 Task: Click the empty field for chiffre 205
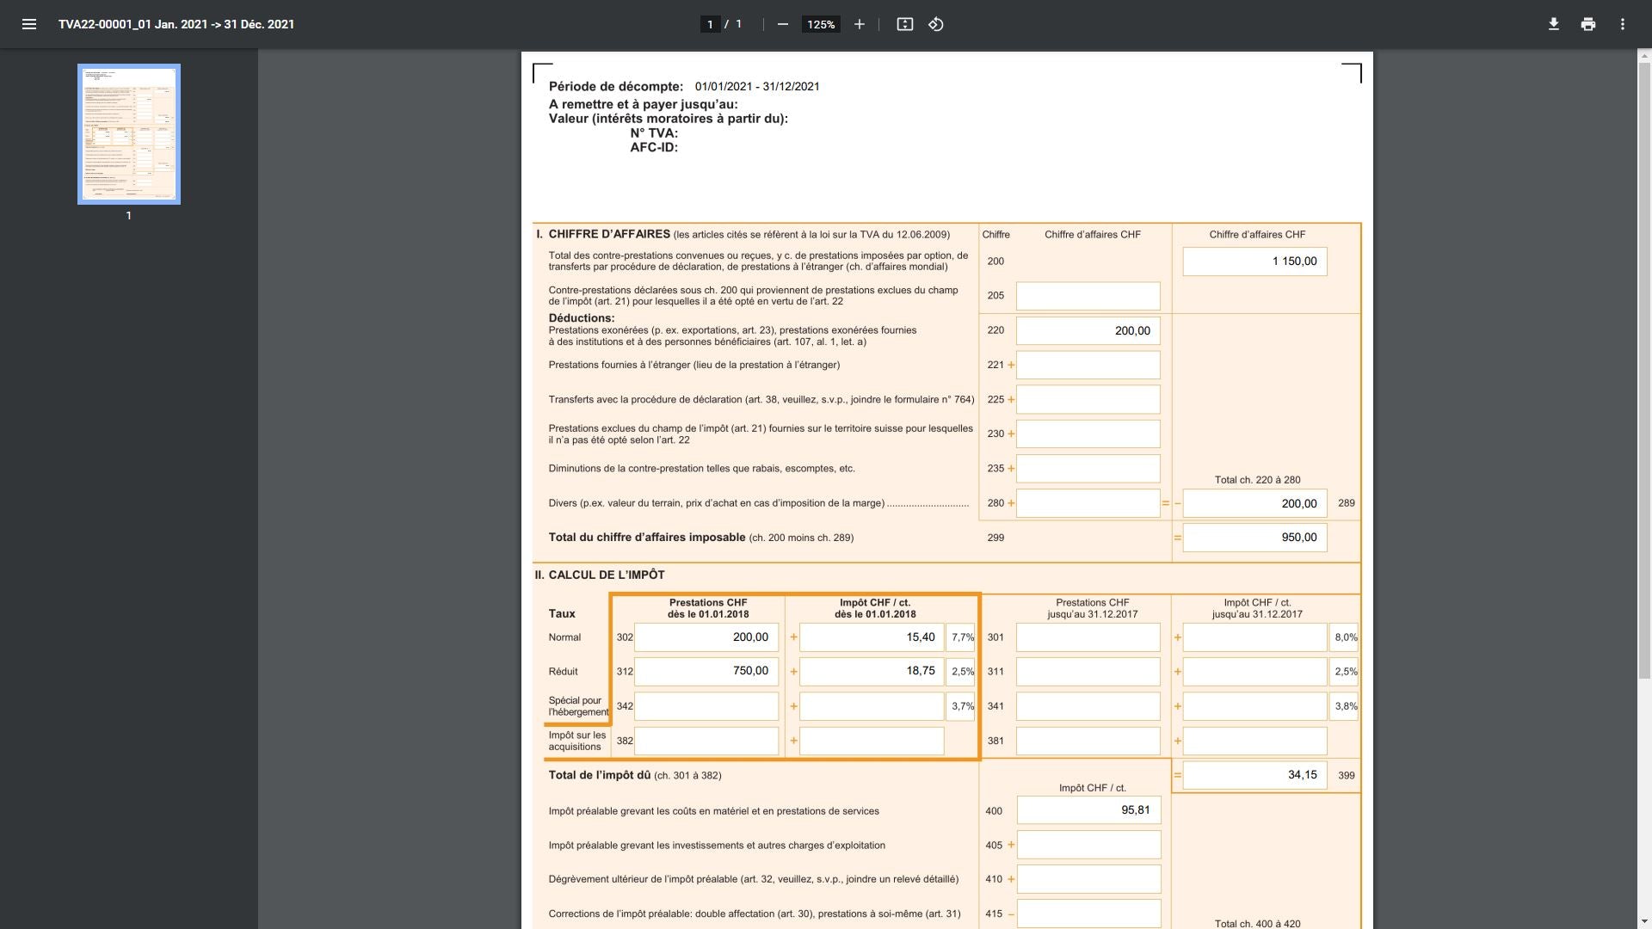click(x=1088, y=296)
